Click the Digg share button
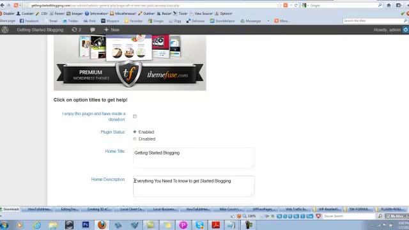The height and width of the screenshot is (230, 409). point(175,21)
